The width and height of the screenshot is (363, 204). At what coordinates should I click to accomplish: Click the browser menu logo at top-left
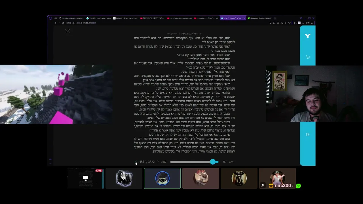coord(50,18)
